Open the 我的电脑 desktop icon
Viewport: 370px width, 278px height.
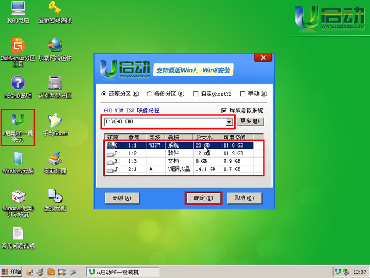pos(18,12)
